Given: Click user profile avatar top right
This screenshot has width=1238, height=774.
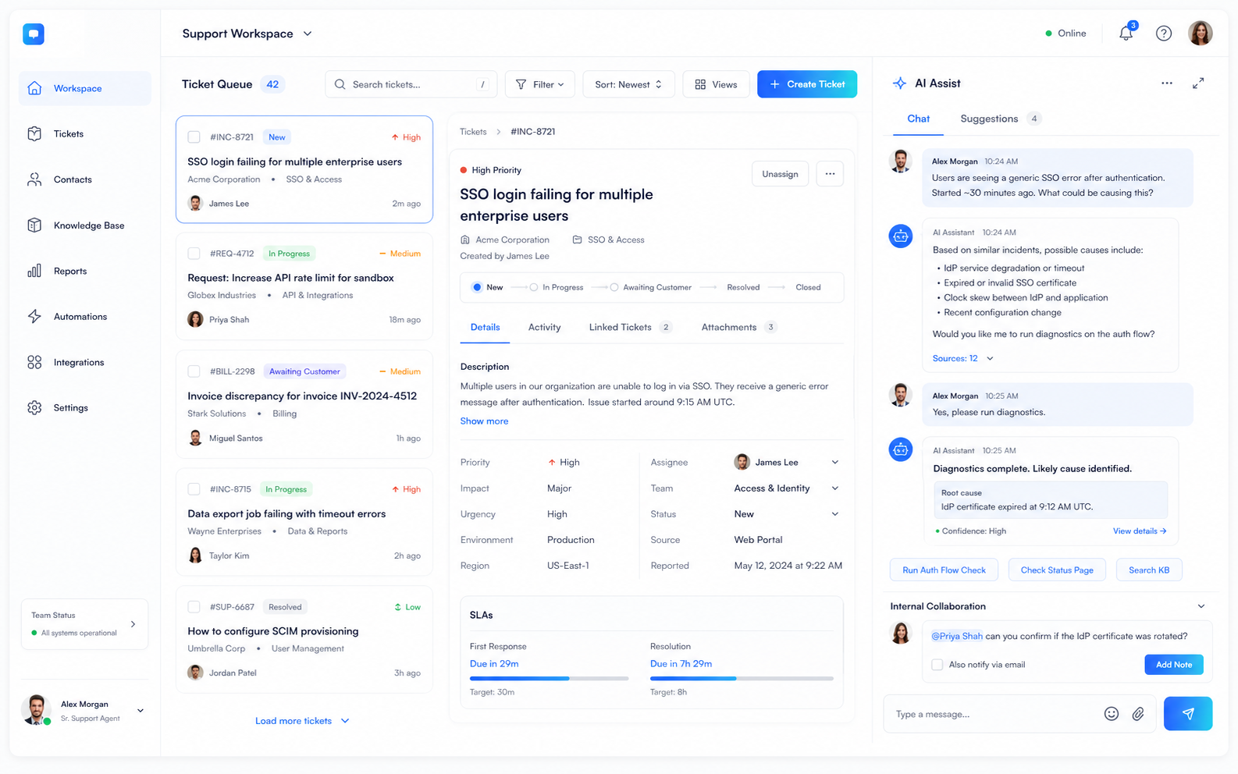Looking at the screenshot, I should (1200, 33).
